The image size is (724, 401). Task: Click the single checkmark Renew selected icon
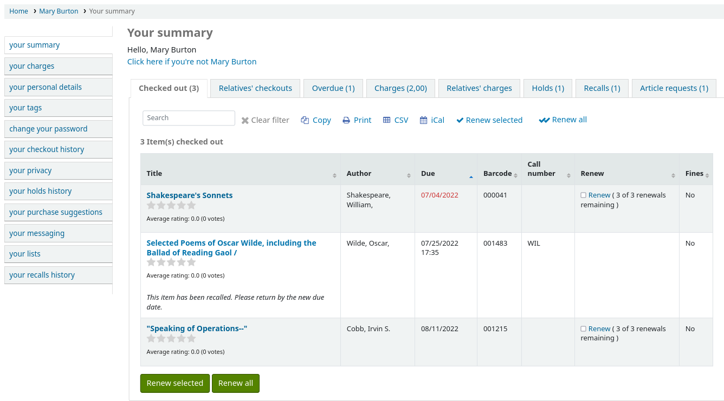(460, 120)
